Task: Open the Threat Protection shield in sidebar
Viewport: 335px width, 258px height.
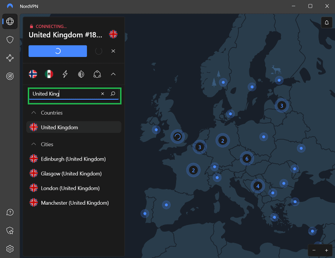Action: [10, 40]
